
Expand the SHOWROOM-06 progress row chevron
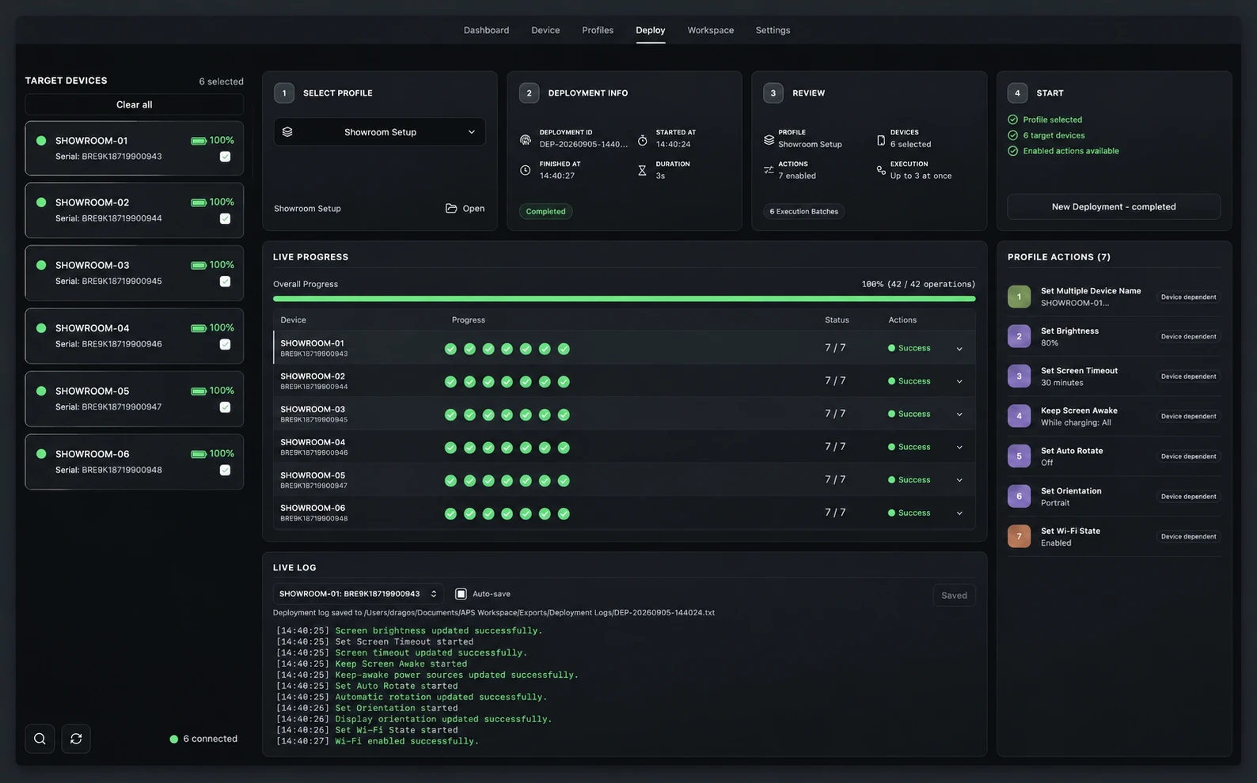[x=959, y=513]
